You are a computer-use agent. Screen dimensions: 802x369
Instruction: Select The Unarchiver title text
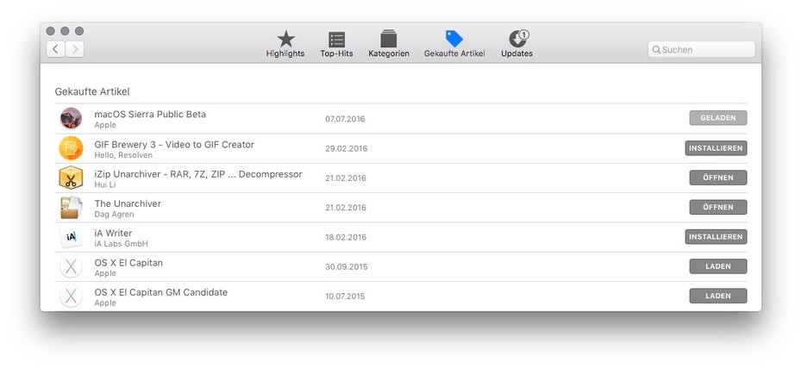pyautogui.click(x=128, y=203)
